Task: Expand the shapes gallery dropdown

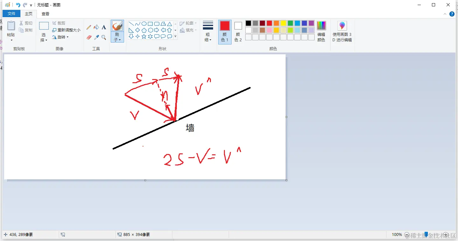Action: click(175, 36)
